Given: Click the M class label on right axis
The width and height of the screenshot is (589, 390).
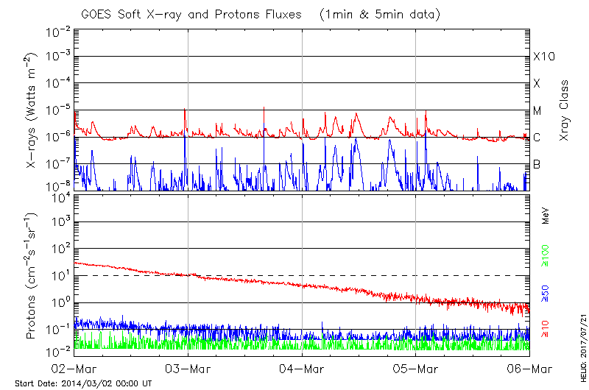Looking at the screenshot, I should pyautogui.click(x=537, y=110).
